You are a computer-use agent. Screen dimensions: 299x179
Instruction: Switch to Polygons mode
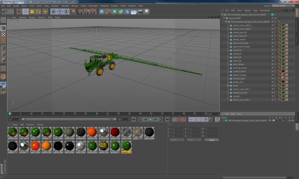pos(3,60)
